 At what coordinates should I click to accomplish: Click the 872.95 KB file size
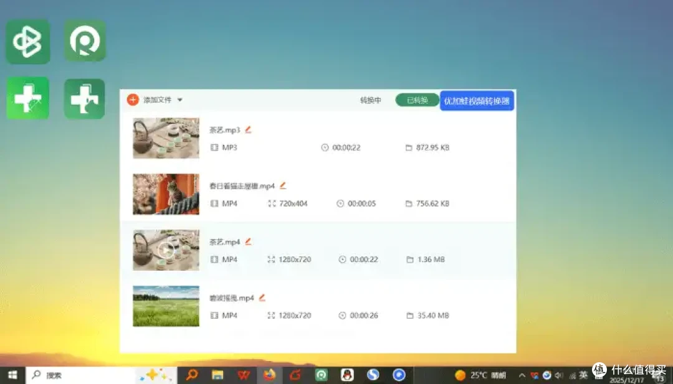(432, 148)
